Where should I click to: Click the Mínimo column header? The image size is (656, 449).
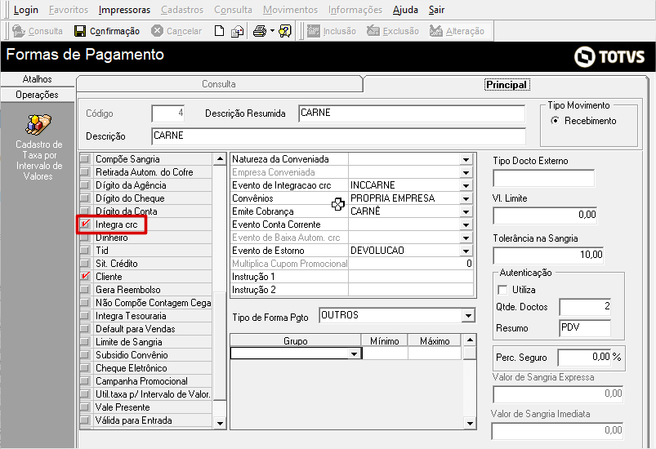tap(385, 340)
